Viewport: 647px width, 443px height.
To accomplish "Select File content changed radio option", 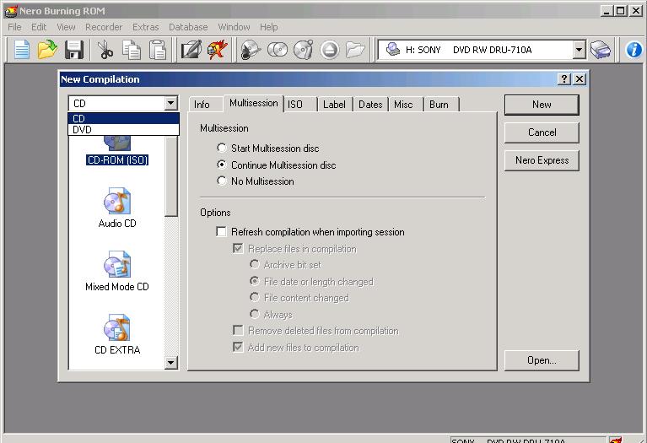I will [255, 297].
